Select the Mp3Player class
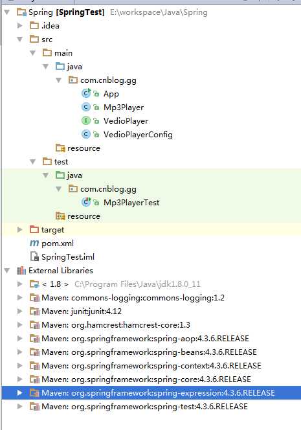The width and height of the screenshot is (301, 430). click(124, 107)
